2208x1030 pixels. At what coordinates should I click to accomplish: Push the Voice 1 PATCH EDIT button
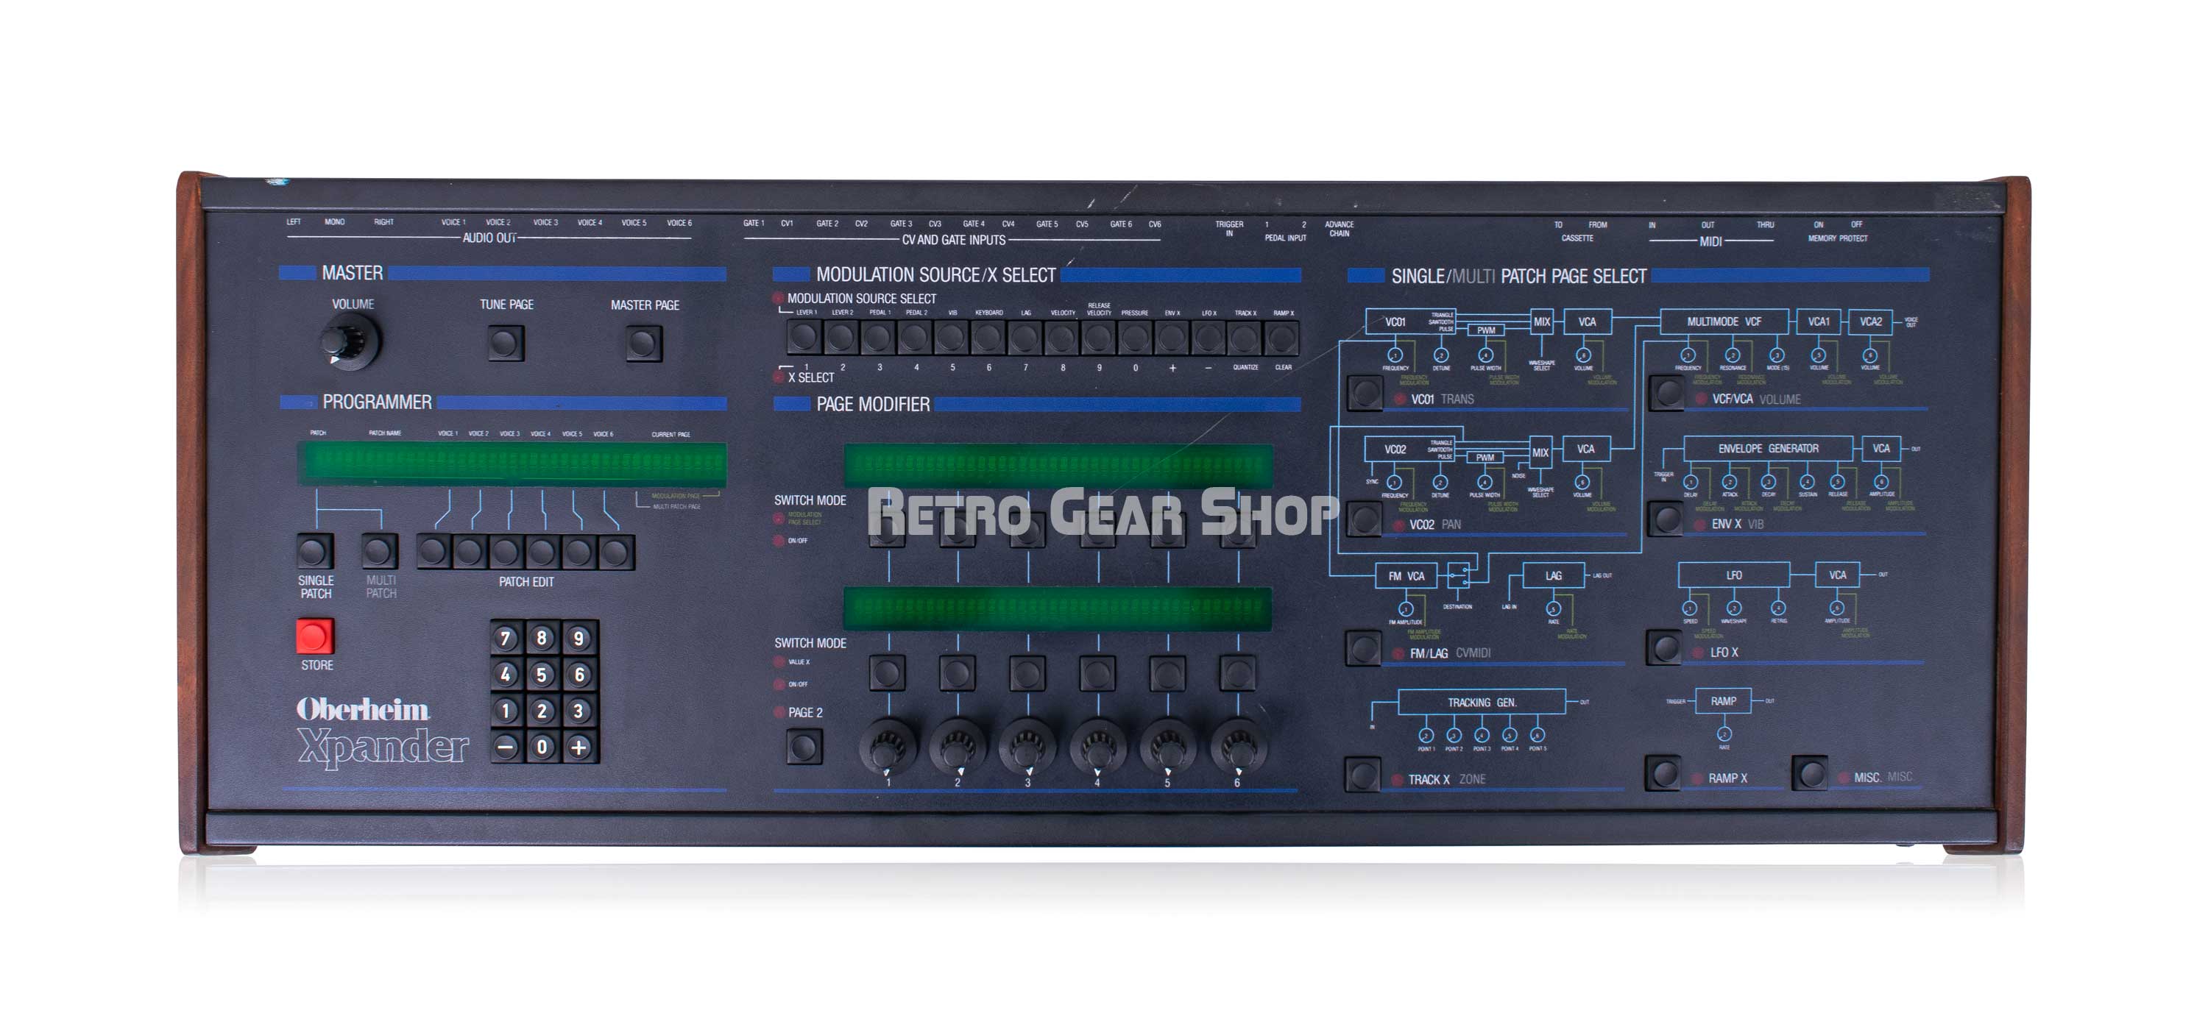click(x=434, y=552)
